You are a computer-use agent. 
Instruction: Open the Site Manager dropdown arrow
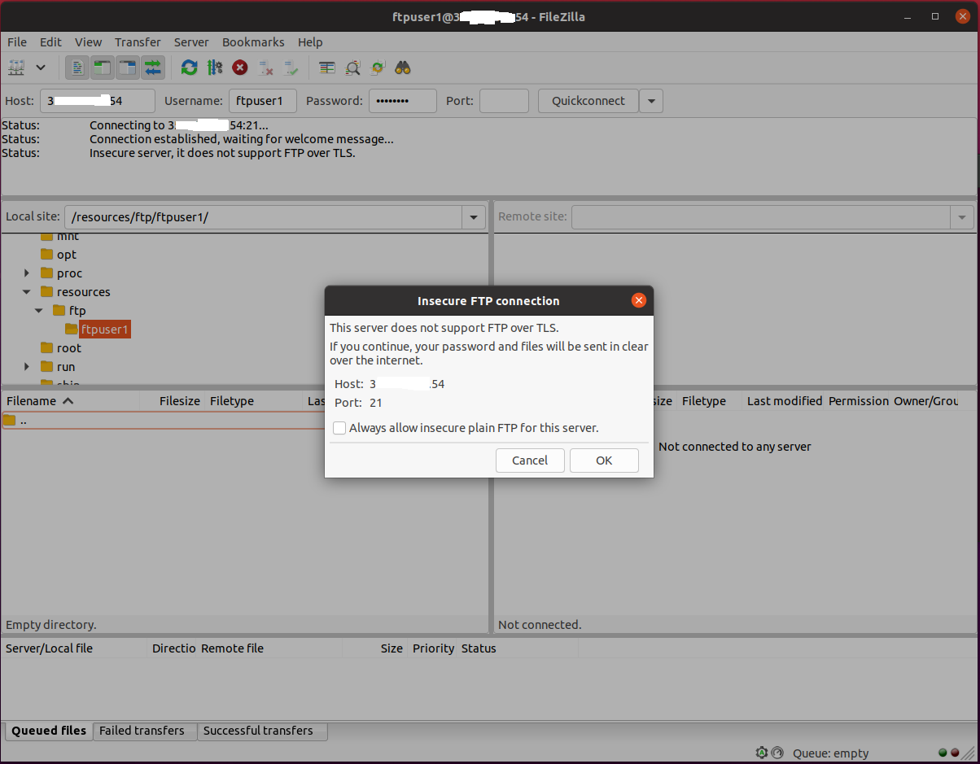(41, 68)
